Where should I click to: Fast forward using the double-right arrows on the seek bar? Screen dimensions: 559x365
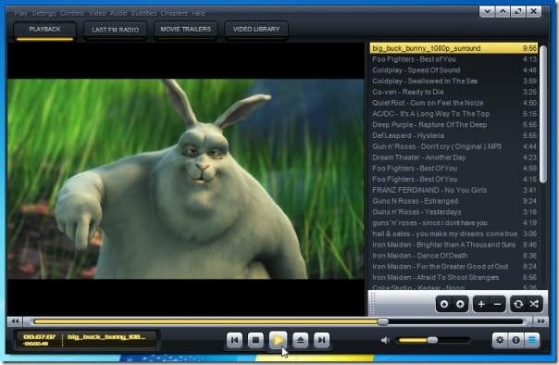[x=540, y=321]
